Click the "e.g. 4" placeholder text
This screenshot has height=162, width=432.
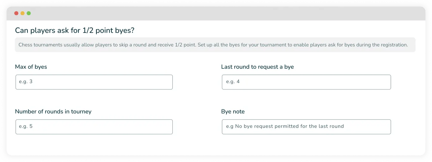tap(233, 82)
